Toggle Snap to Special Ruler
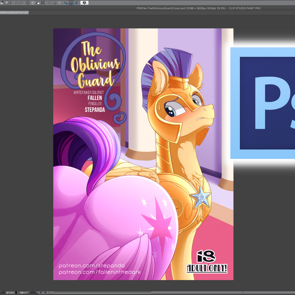This screenshot has height=295, width=295. coord(71,3)
